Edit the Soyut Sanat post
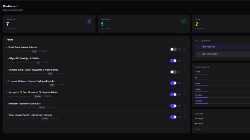This screenshot has width=250, height=140. (179, 49)
